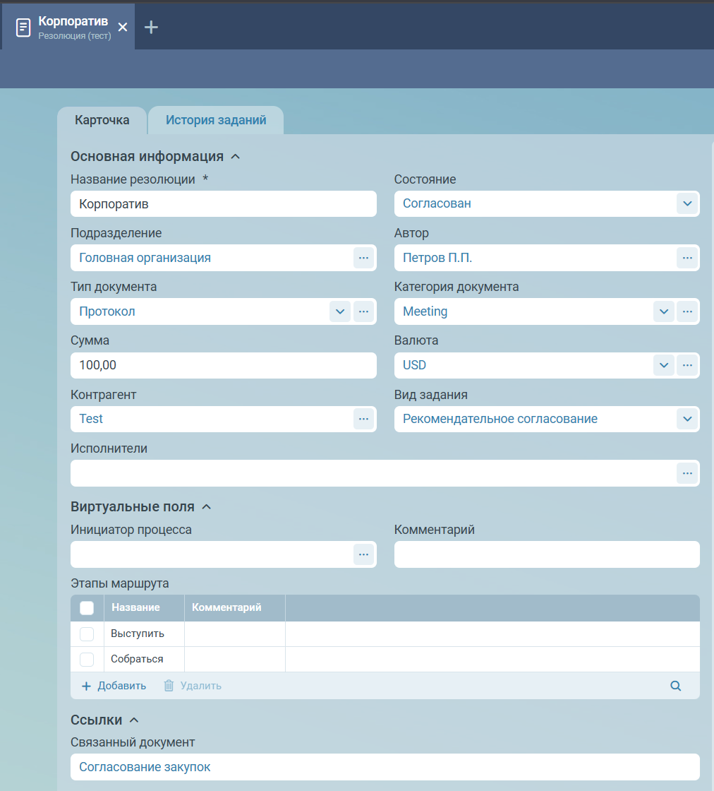Screen dimensions: 714x791
Task: Open the Состояние dropdown
Action: point(687,203)
